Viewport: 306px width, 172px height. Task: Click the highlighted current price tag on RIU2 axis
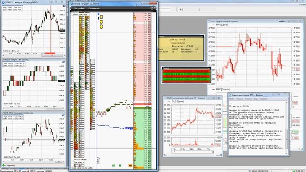[x=296, y=69]
